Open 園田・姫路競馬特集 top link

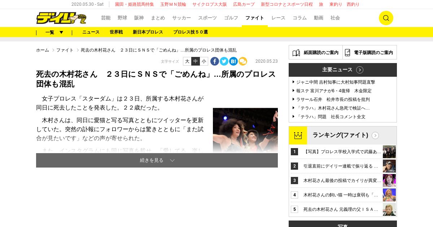tap(134, 4)
